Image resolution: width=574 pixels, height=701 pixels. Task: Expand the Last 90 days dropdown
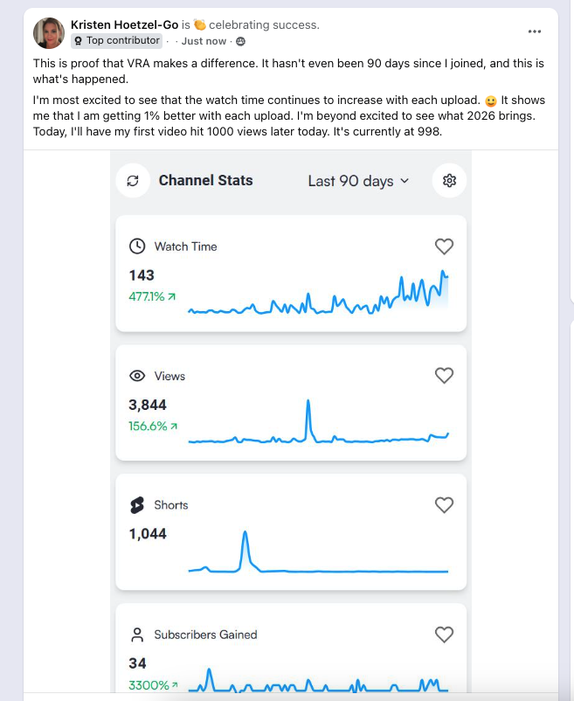[358, 181]
